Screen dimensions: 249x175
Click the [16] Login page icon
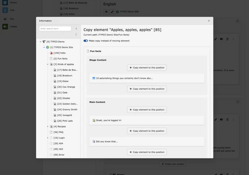51,138
